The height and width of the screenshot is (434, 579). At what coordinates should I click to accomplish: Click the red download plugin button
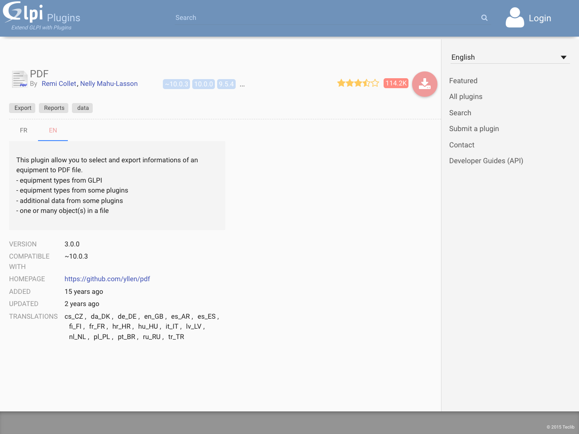tap(425, 84)
